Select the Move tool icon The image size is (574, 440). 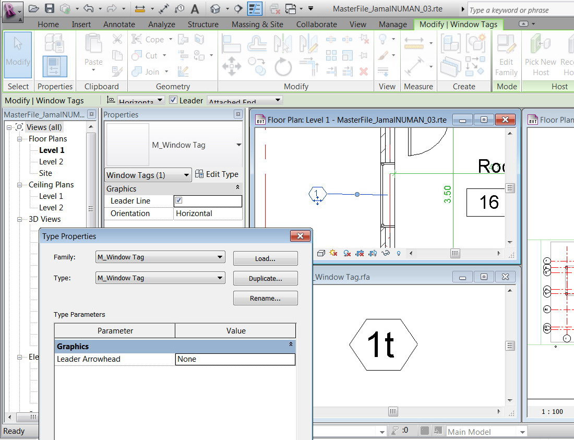tap(231, 67)
